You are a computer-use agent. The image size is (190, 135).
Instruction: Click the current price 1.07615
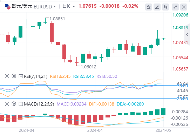coord(88,6)
